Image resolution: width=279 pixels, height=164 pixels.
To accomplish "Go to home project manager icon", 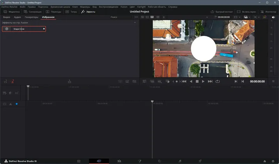I will 265,161.
